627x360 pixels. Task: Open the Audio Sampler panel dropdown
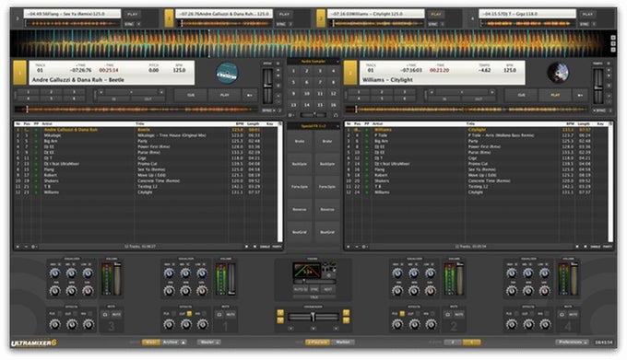tap(337, 62)
